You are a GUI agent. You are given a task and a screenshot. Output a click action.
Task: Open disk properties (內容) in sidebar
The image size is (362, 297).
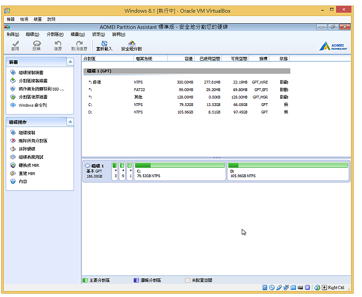point(23,182)
